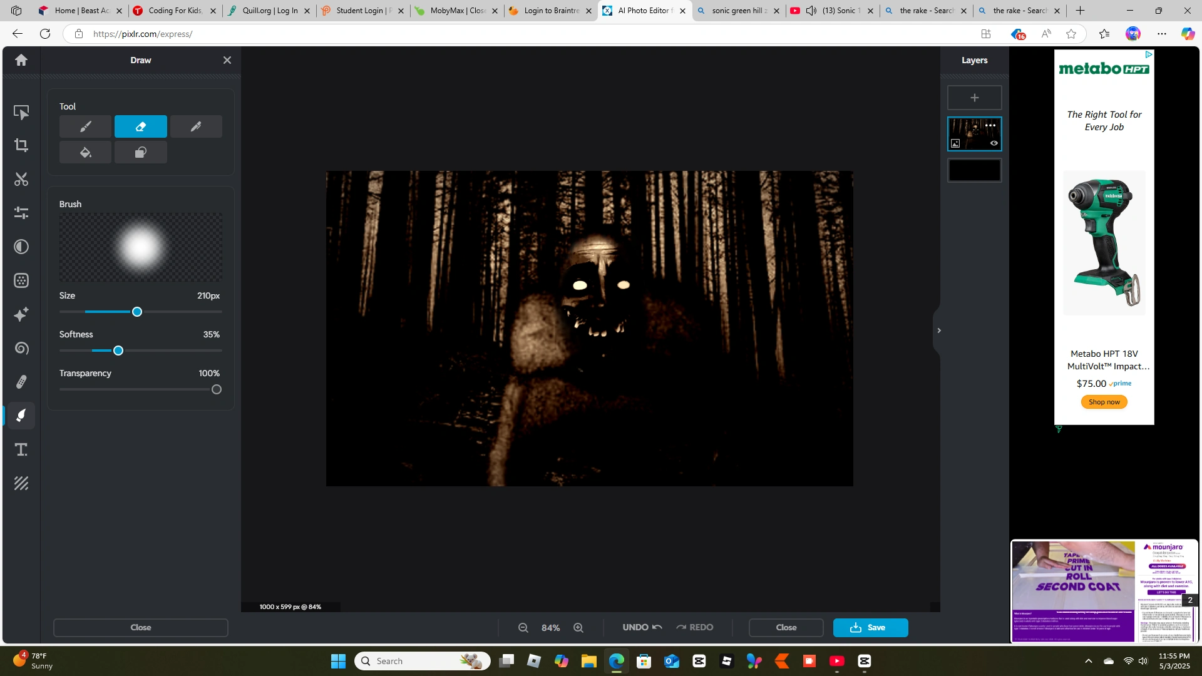The image size is (1202, 676).
Task: Open the Crop tool in sidebar
Action: [21, 145]
